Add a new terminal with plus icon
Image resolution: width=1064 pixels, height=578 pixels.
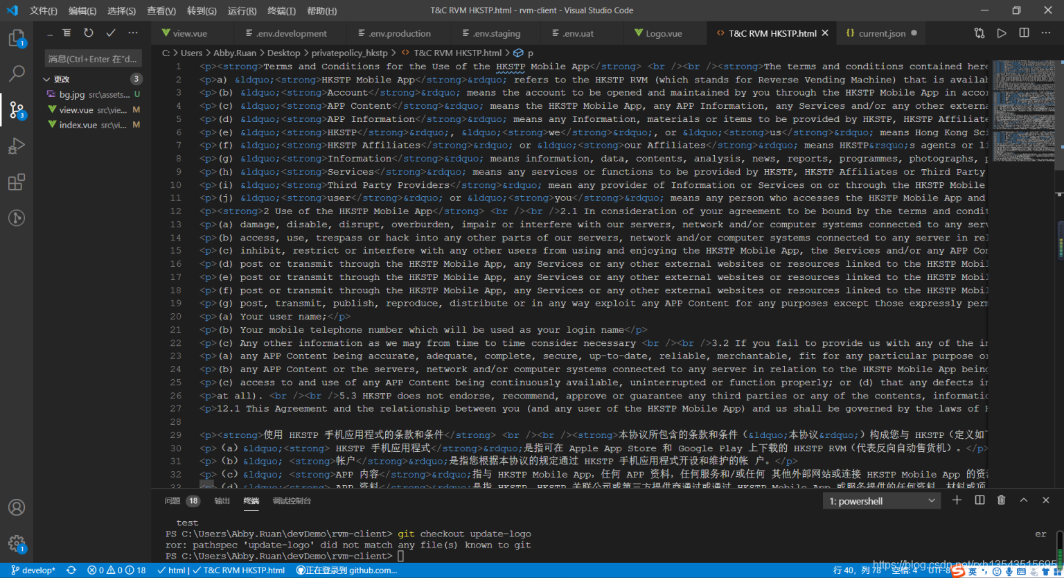[957, 500]
